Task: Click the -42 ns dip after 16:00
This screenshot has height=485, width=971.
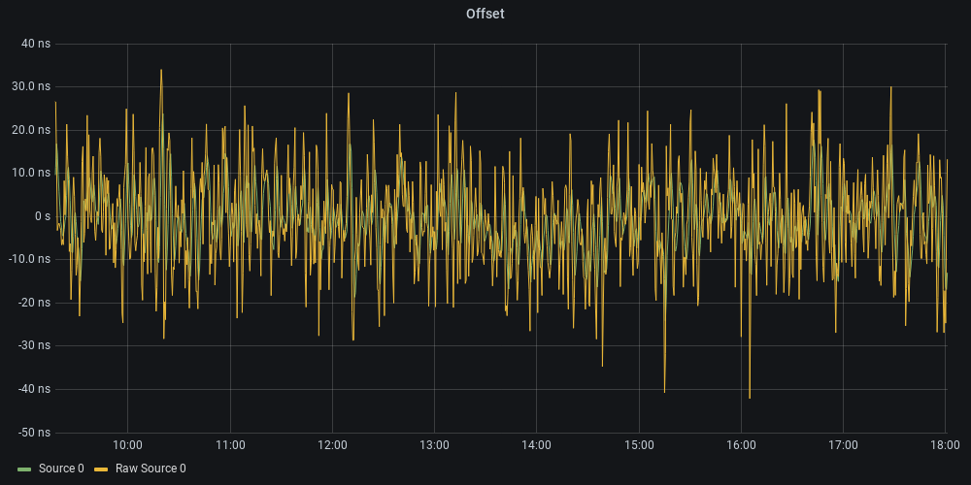Action: 750,397
